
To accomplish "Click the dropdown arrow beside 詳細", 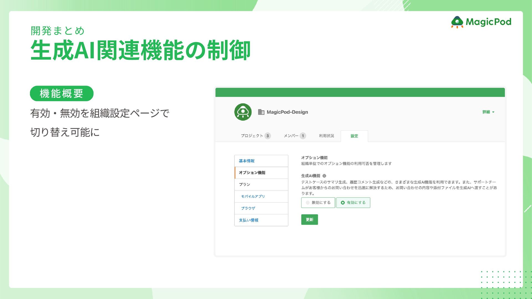I will click(493, 112).
